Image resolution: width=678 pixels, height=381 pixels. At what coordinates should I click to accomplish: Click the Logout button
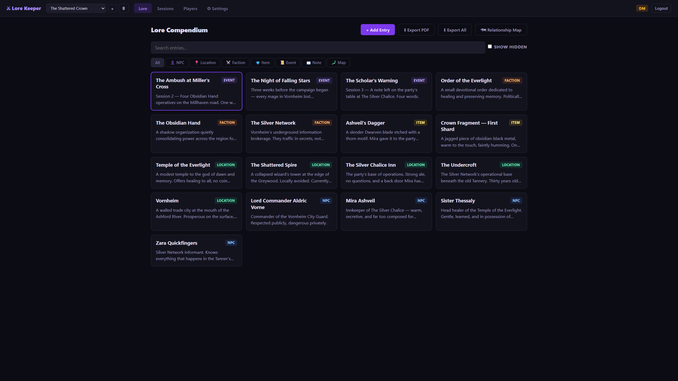coord(661,8)
